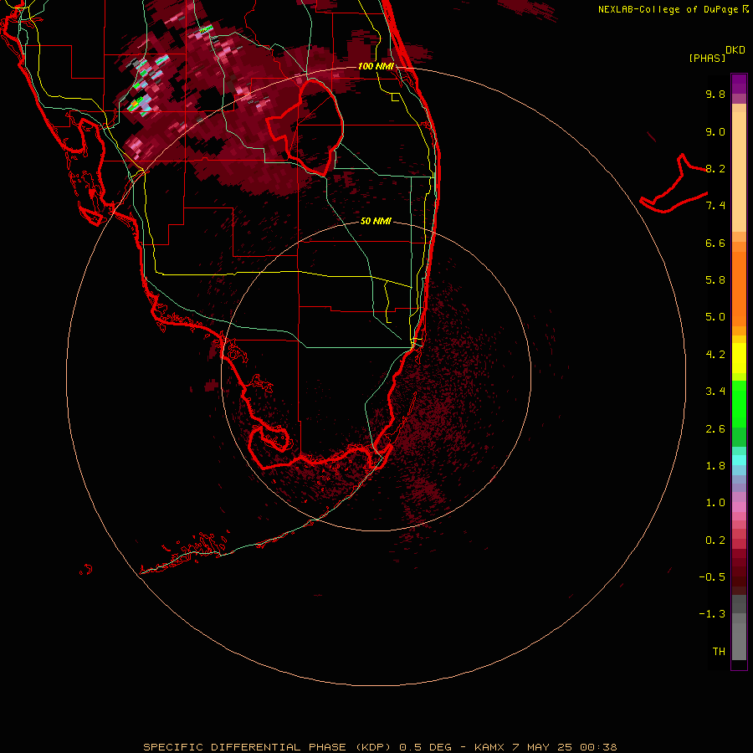Select the 0.2 scale value
This screenshot has width=753, height=753.
tap(715, 540)
